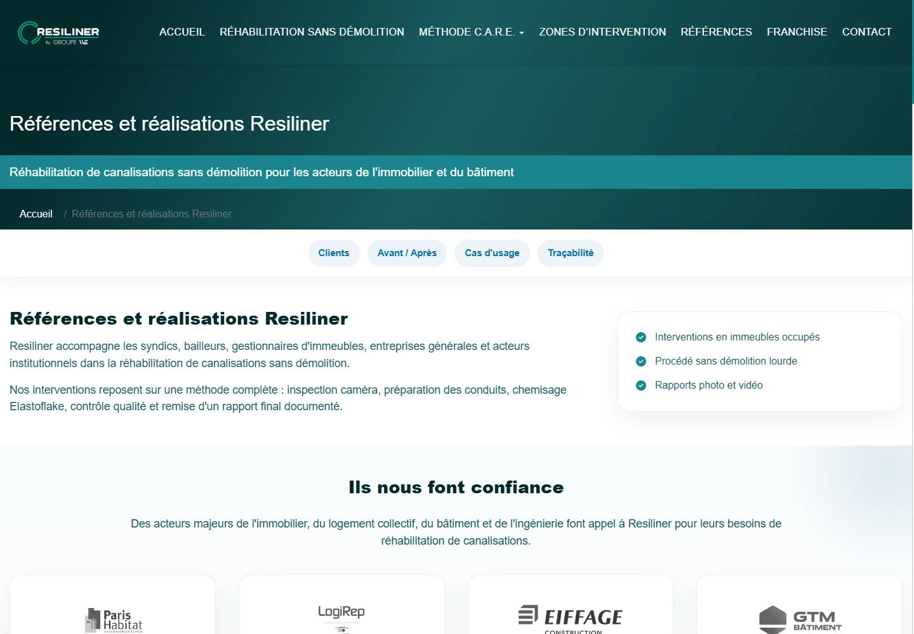The height and width of the screenshot is (634, 914).
Task: Click the Paris Habitat logo card
Action: point(113,605)
